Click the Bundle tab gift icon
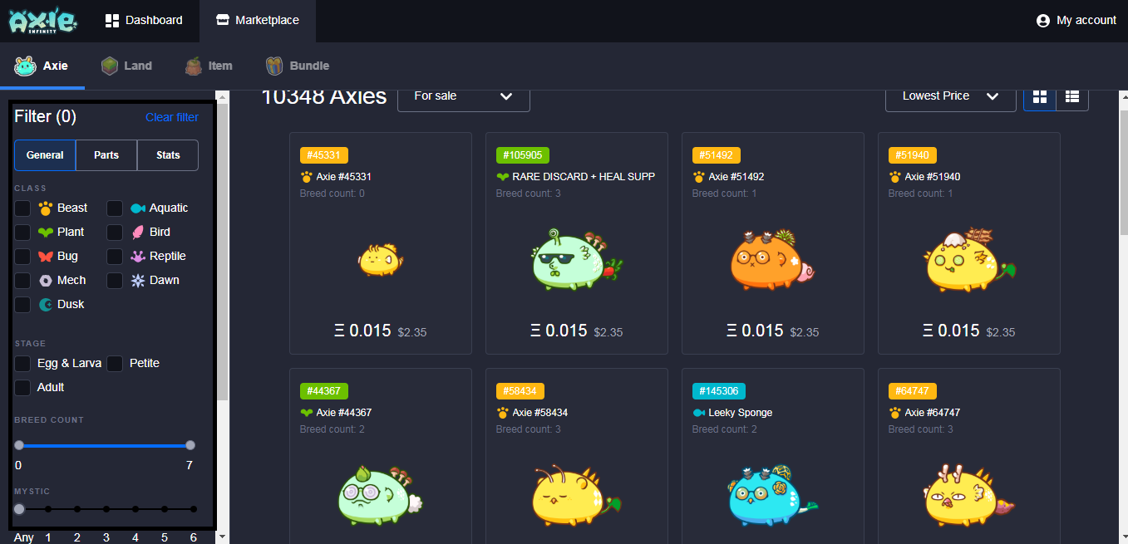Screen dimensions: 1128x544 (274, 66)
